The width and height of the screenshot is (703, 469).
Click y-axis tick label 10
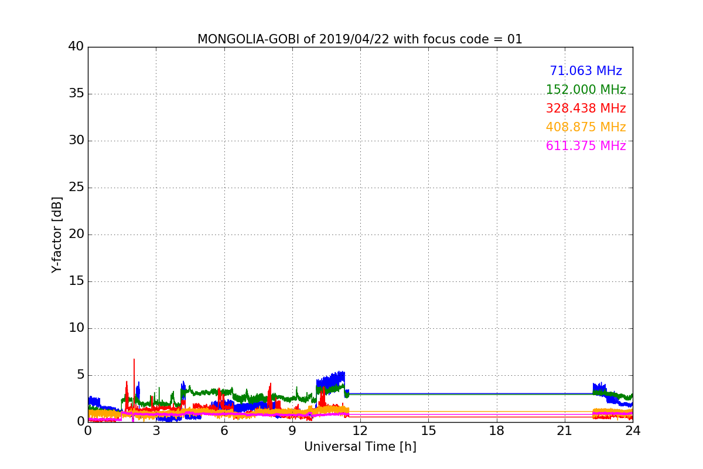pos(76,328)
